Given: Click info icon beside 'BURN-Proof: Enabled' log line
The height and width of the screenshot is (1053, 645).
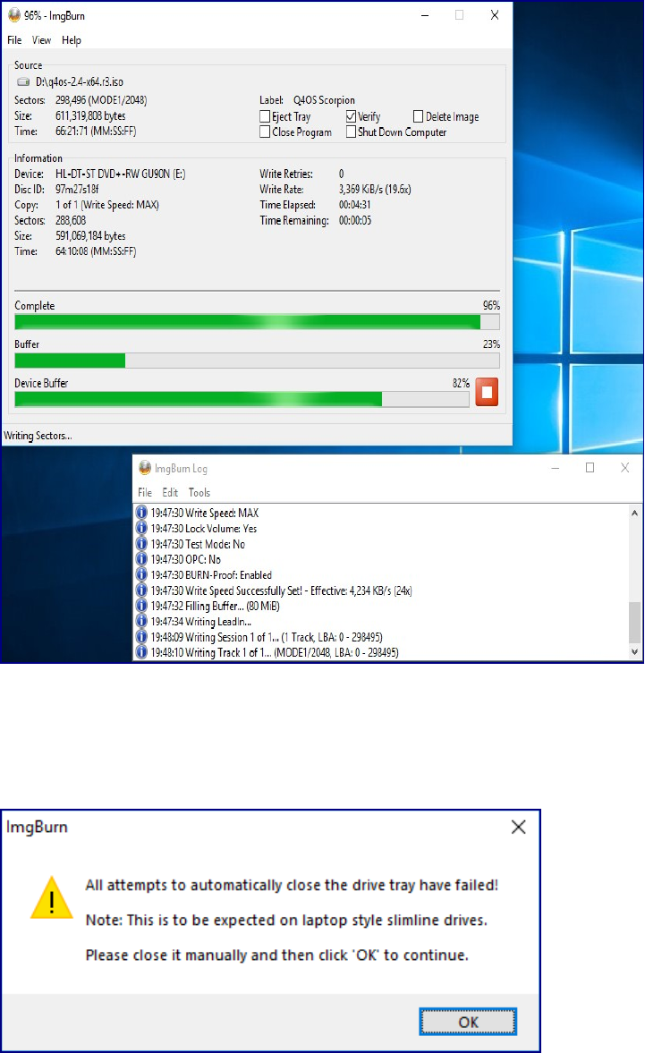Looking at the screenshot, I should [x=141, y=574].
